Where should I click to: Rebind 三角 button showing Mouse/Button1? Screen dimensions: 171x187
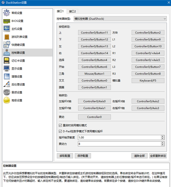[94, 74]
